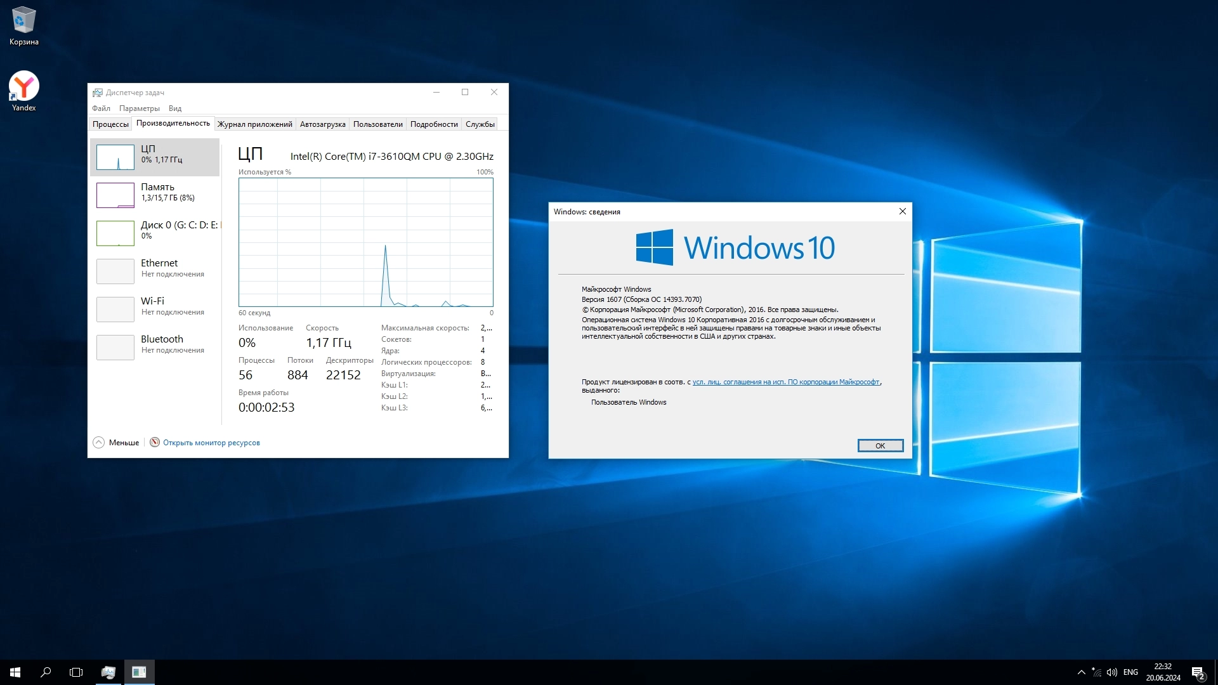
Task: Open the Microsoft license terms link
Action: [785, 382]
